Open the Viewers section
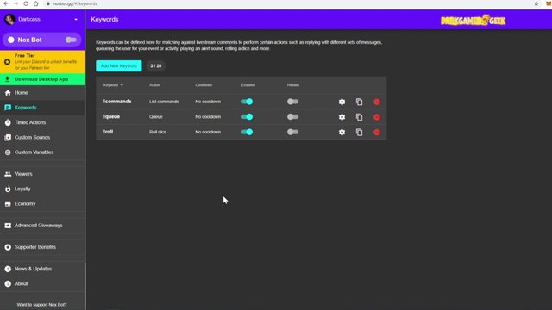 pos(42,174)
